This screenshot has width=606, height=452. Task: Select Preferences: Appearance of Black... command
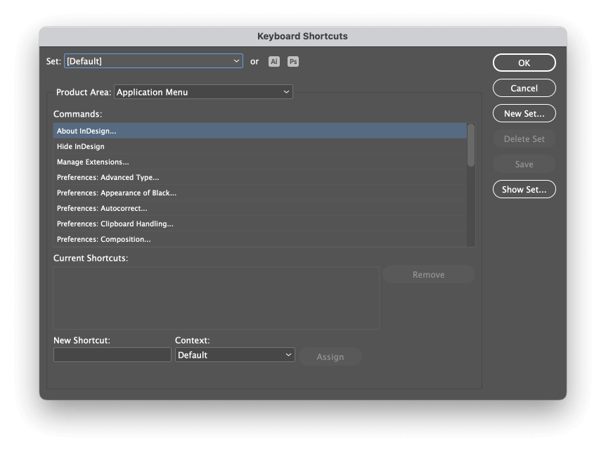(x=259, y=193)
